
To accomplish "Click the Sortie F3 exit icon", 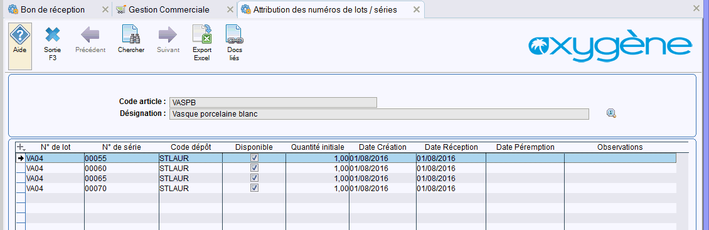I will pyautogui.click(x=53, y=36).
